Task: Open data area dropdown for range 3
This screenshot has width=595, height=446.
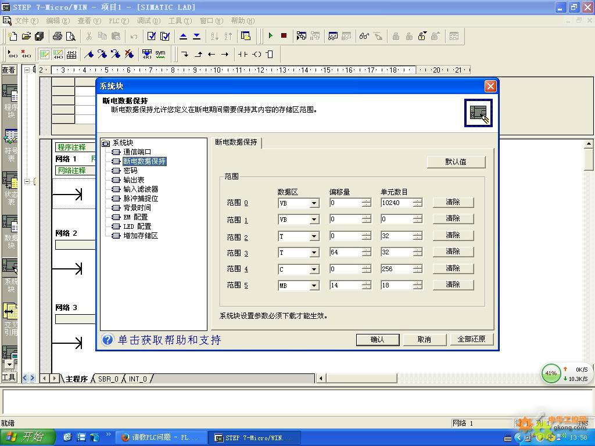Action: 314,253
